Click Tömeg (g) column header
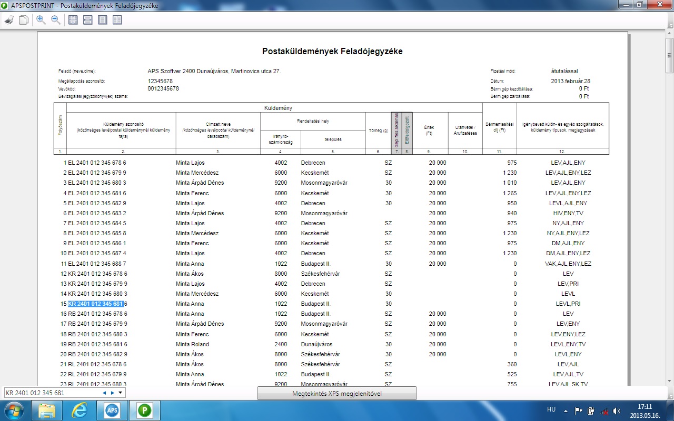The height and width of the screenshot is (421, 674). coord(378,130)
